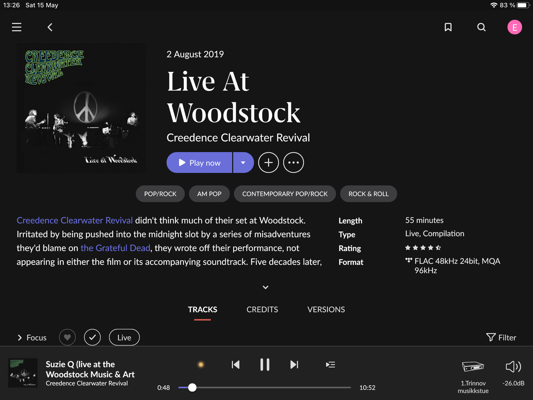
Task: Click the FLAC 48kHz 24bit format text
Action: pyautogui.click(x=457, y=266)
